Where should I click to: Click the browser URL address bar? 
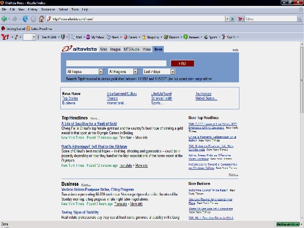point(136,19)
